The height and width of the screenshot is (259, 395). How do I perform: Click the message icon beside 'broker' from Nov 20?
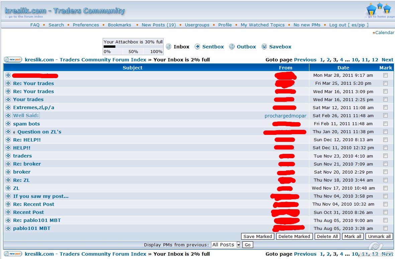8,172
